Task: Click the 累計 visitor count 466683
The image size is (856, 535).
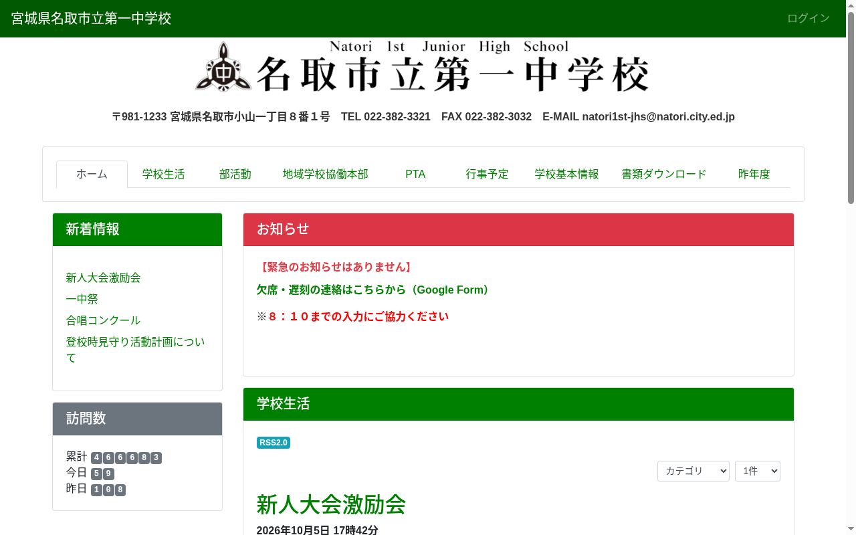Action: [x=126, y=457]
